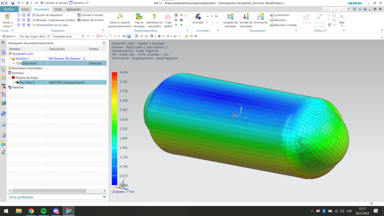The image size is (384, 216).
Task: Expand the Post View 4 node
Action: point(14,83)
